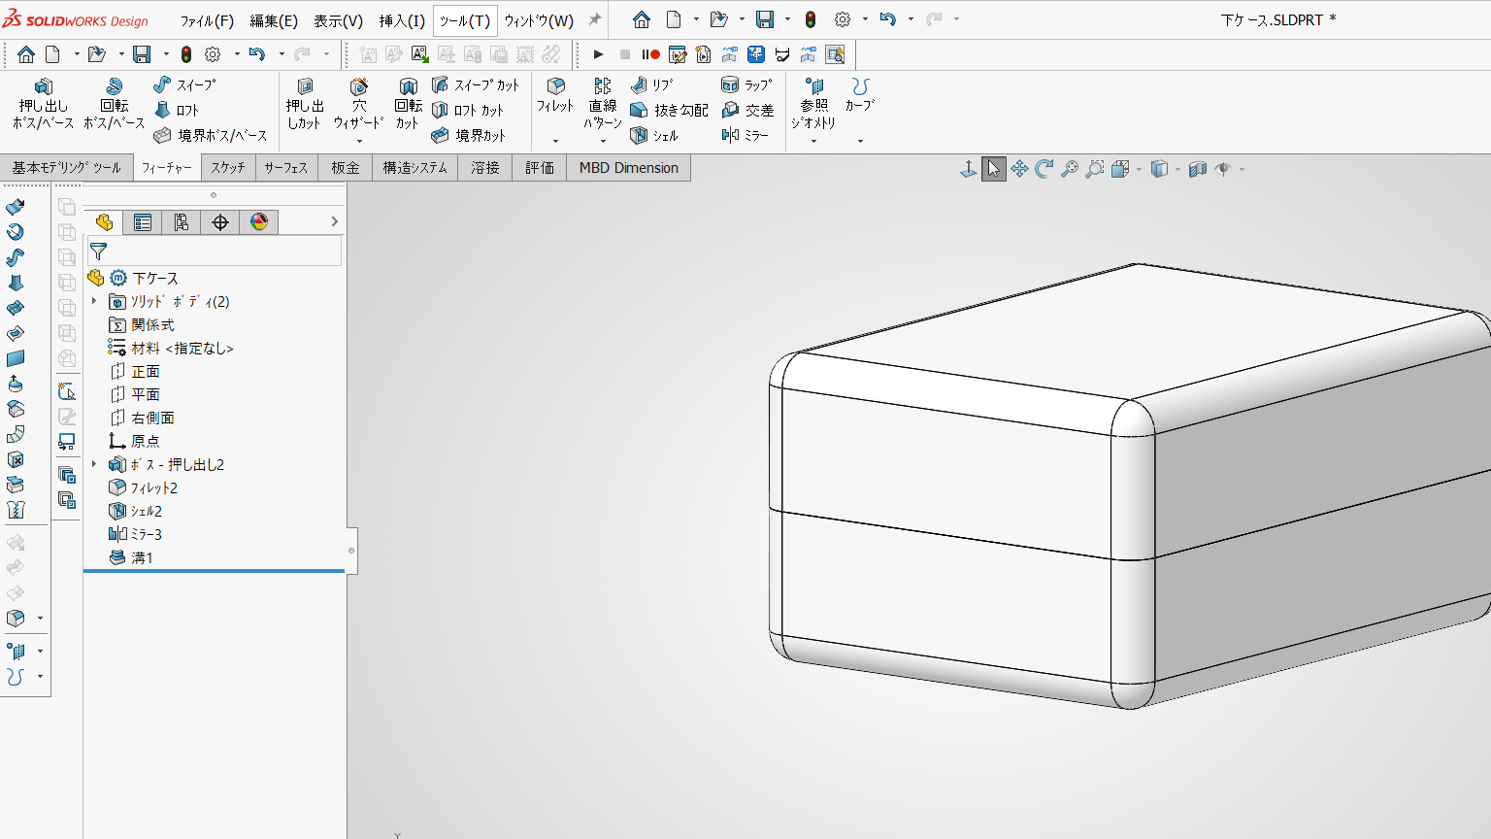
Task: Switch to the 基本モデリングツール tab
Action: pyautogui.click(x=66, y=168)
